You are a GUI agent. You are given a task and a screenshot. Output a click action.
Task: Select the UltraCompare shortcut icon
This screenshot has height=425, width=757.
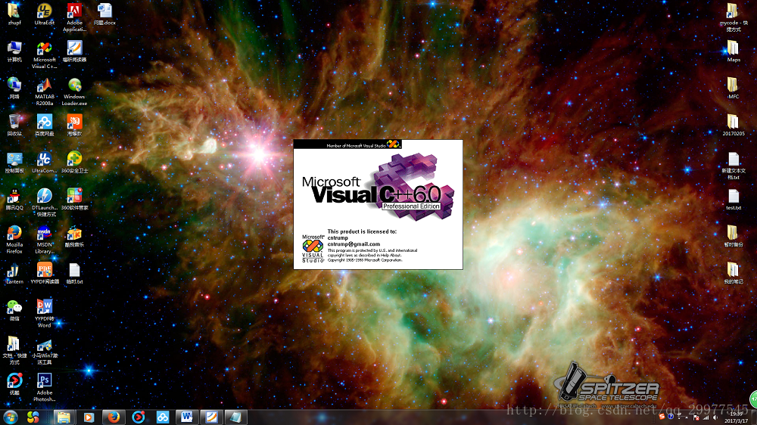point(45,162)
